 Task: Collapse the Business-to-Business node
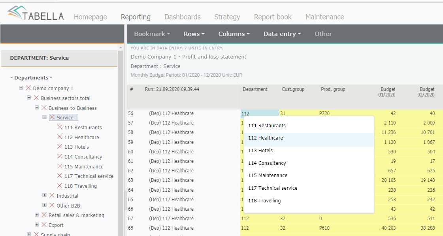pyautogui.click(x=37, y=108)
